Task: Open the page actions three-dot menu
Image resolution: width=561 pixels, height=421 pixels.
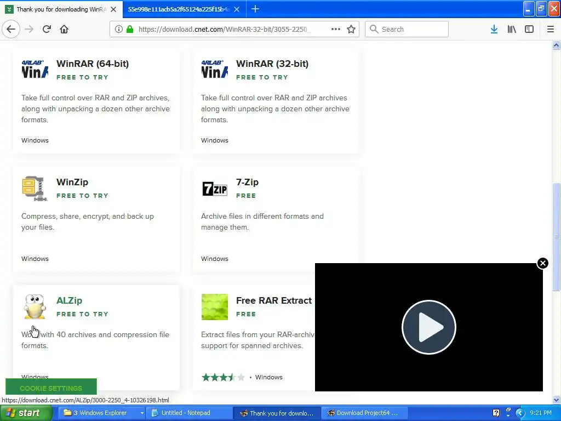Action: (336, 29)
